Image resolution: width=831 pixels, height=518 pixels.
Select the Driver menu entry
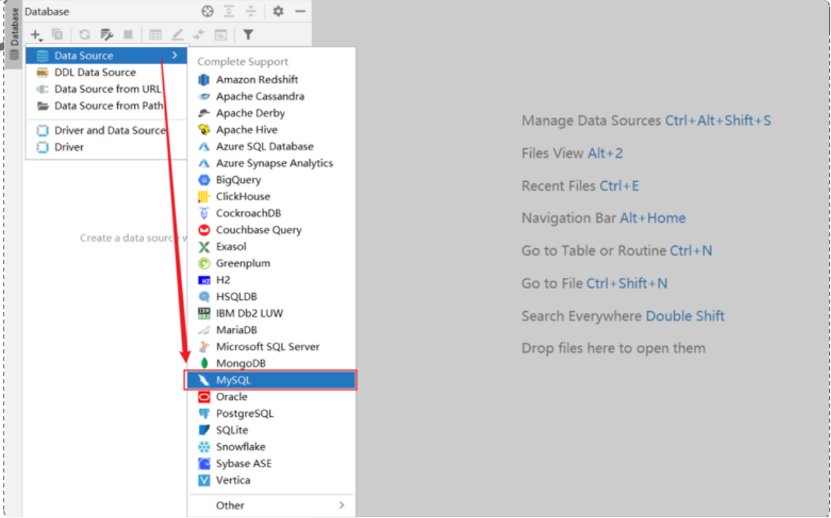pyautogui.click(x=106, y=147)
